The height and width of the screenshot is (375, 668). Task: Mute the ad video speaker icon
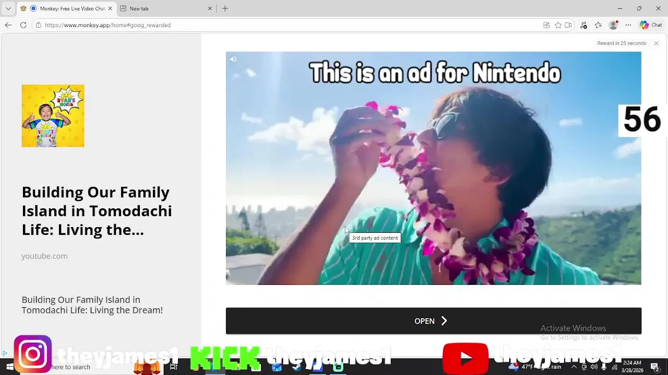point(233,59)
